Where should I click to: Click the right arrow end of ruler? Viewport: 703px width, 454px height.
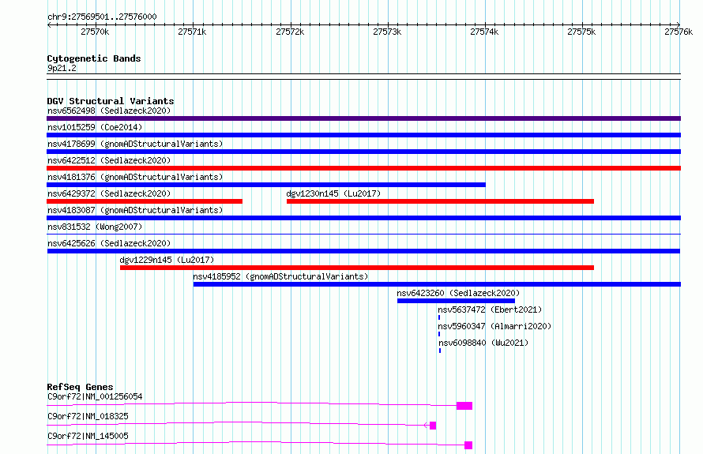tap(679, 24)
